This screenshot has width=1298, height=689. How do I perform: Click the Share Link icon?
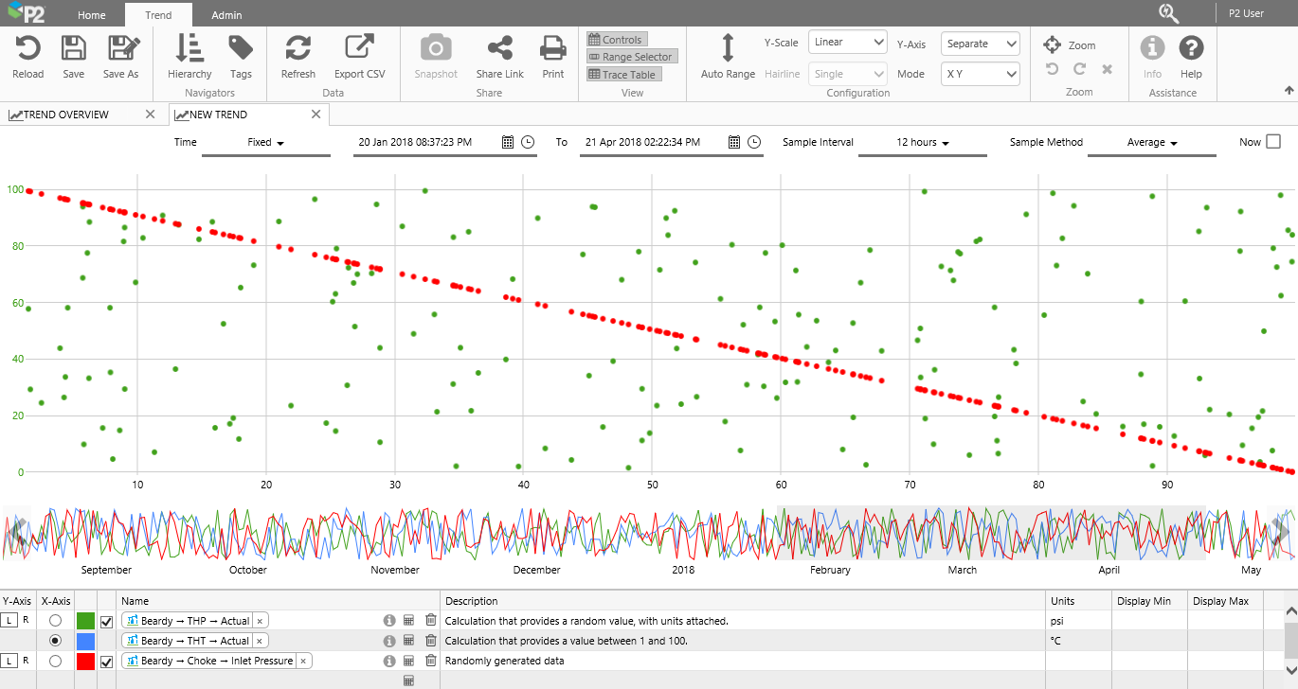coord(499,48)
